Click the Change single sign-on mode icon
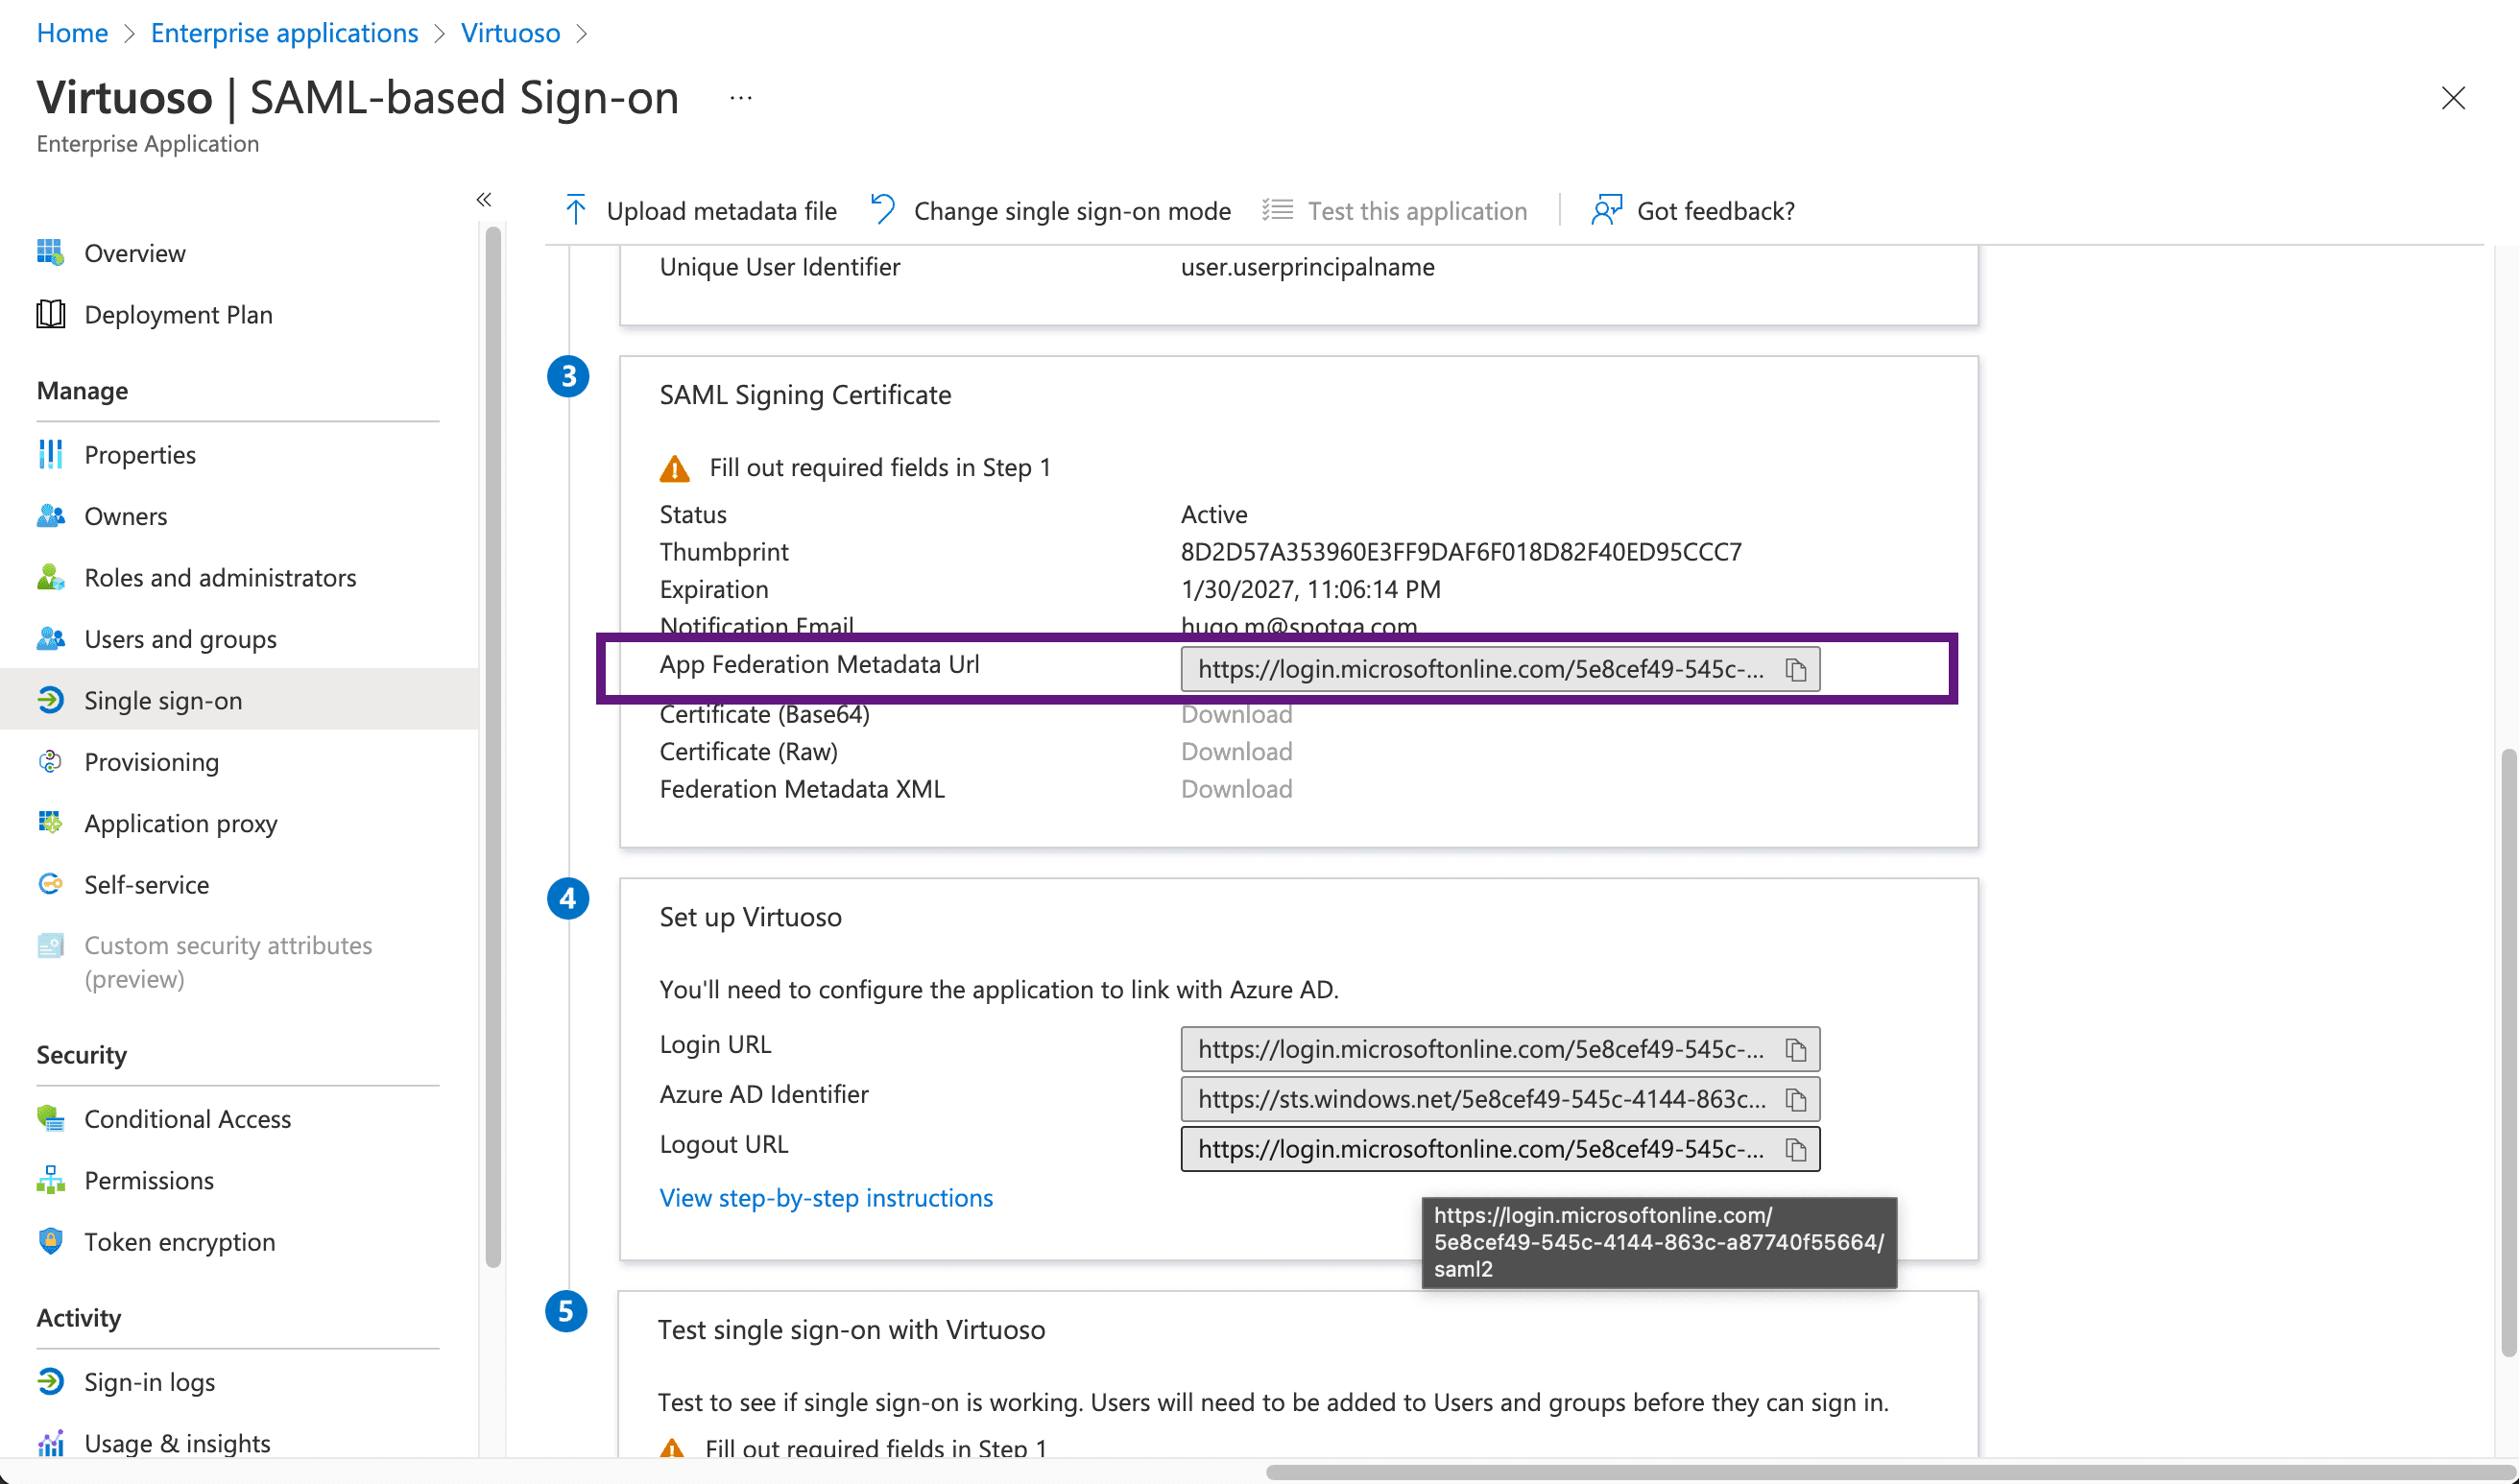The image size is (2519, 1484). point(882,210)
